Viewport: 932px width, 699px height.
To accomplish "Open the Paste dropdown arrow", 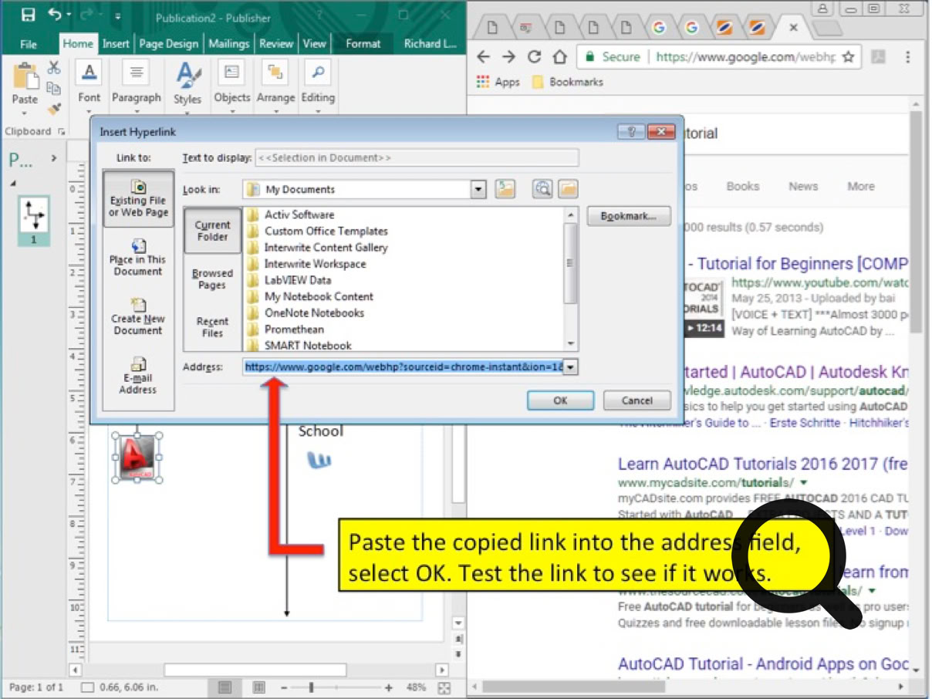I will (25, 112).
